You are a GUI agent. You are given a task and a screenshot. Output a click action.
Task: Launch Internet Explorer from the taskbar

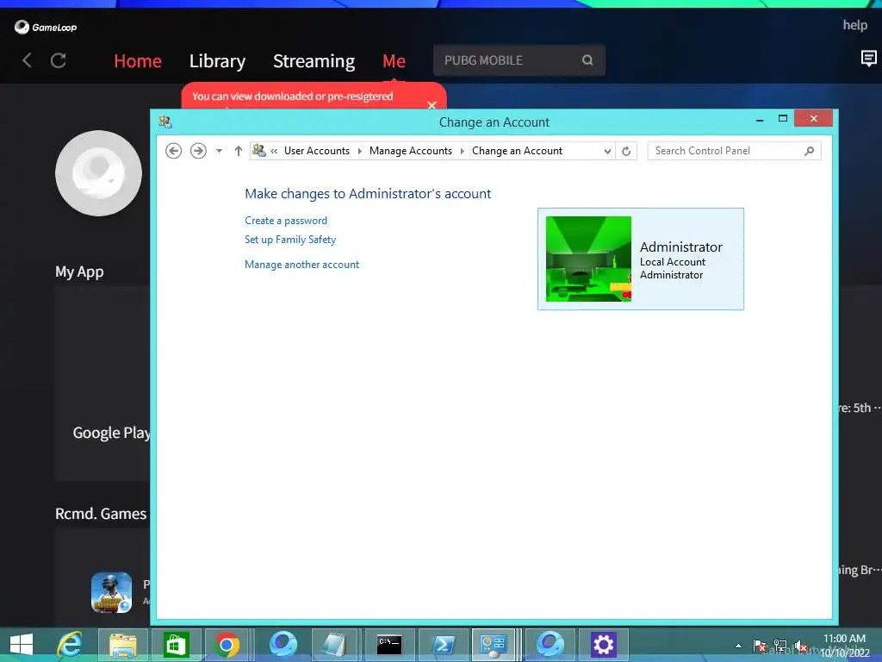point(70,645)
